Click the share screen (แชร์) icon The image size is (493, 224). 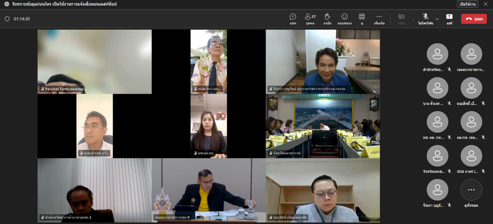[449, 19]
